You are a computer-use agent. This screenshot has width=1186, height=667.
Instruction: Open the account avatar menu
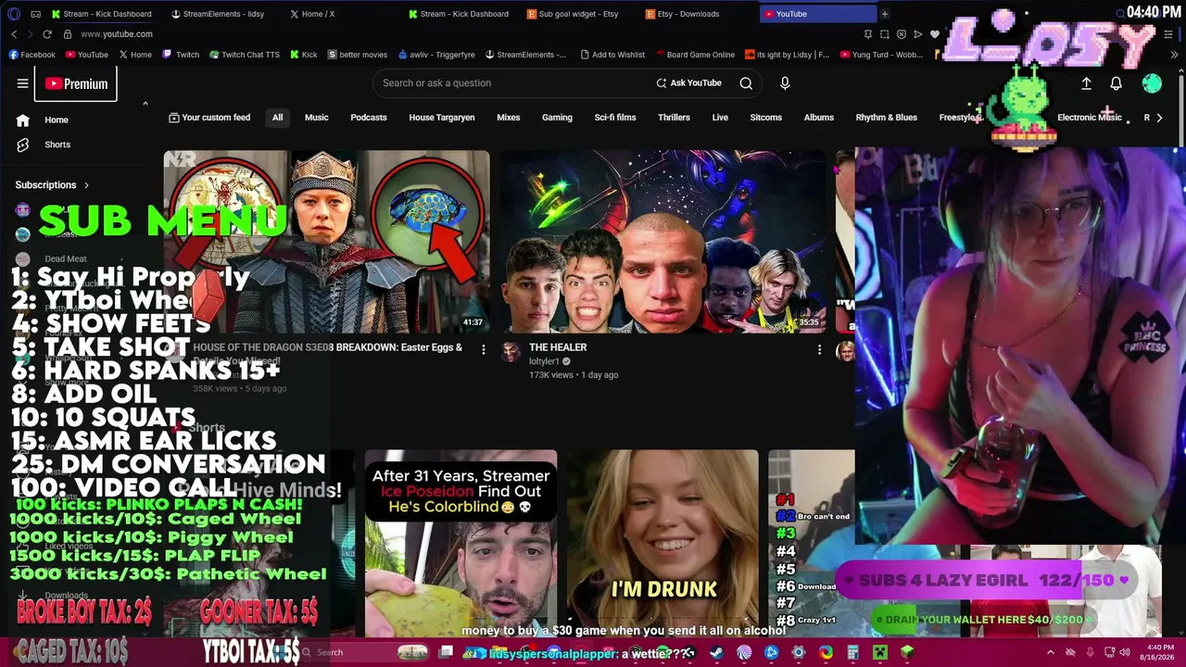click(x=1152, y=83)
